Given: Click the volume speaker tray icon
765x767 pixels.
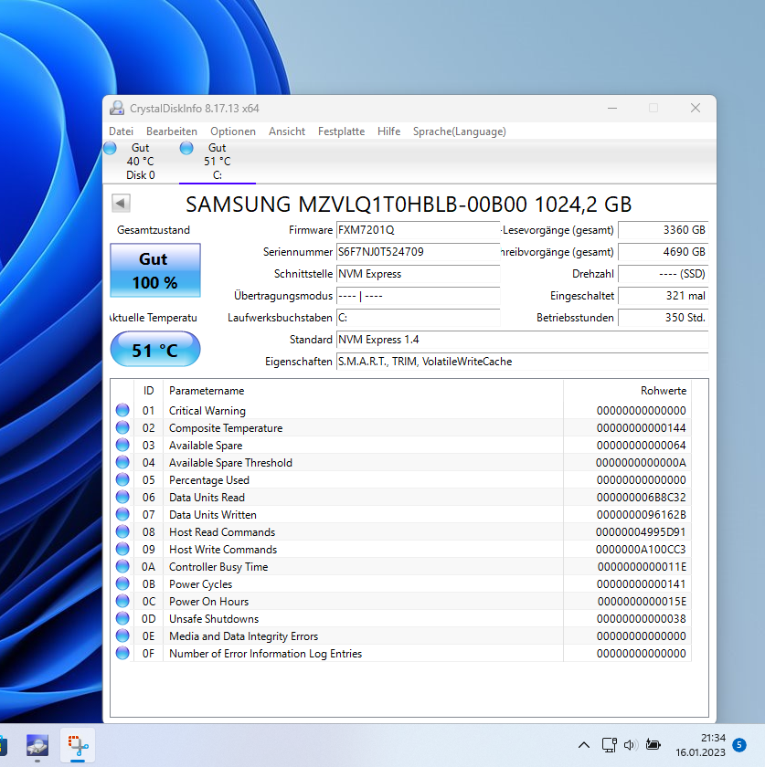Looking at the screenshot, I should point(631,745).
